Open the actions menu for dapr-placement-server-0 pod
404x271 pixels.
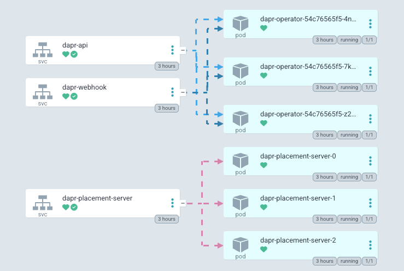[x=370, y=161]
